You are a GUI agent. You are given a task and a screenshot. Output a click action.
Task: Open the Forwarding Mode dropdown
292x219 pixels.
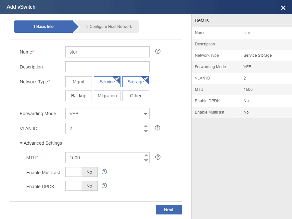coord(108,114)
